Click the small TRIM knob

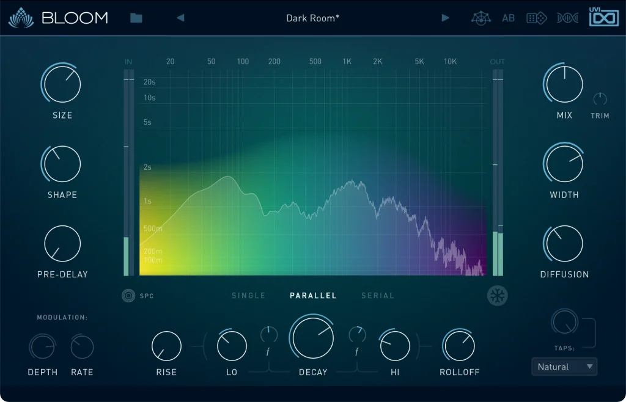pos(600,99)
